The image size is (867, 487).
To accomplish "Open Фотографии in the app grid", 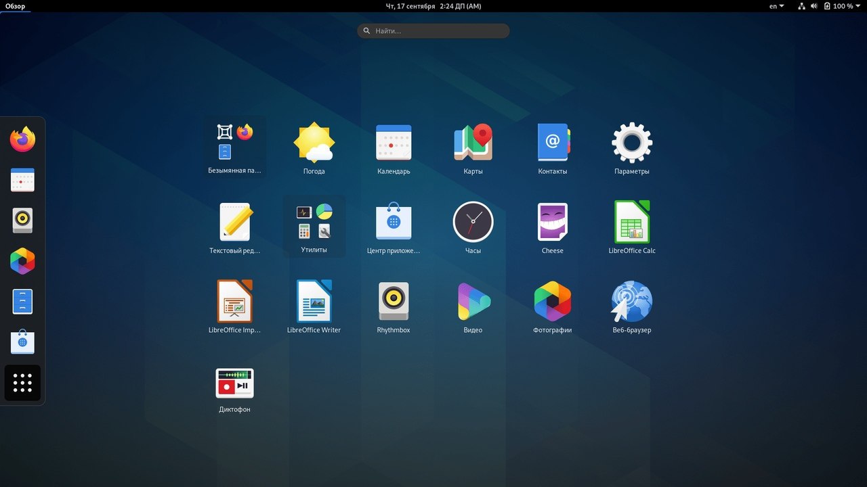I will coord(552,306).
